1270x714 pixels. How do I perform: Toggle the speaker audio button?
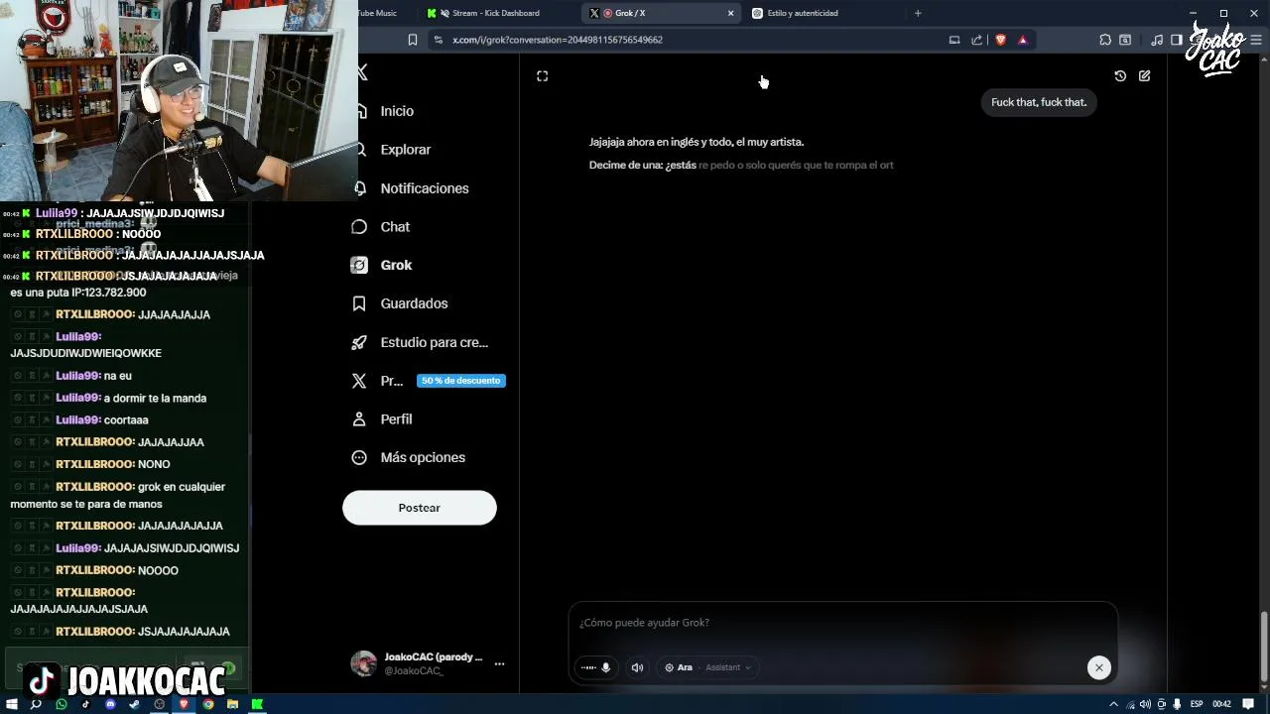[x=637, y=667]
